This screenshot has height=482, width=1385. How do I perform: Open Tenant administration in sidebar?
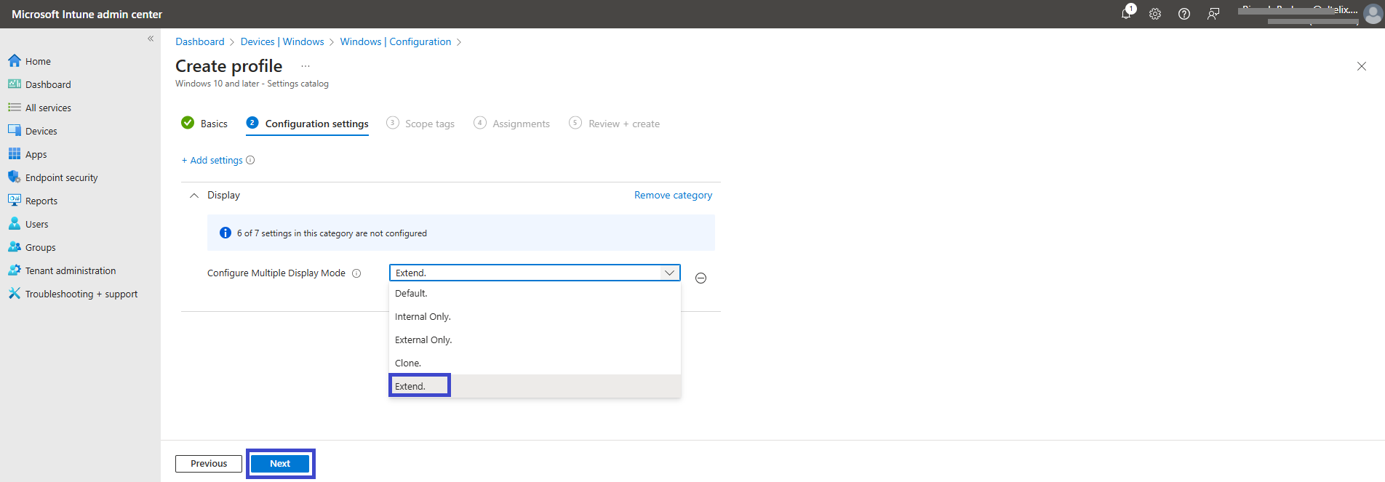coord(71,270)
